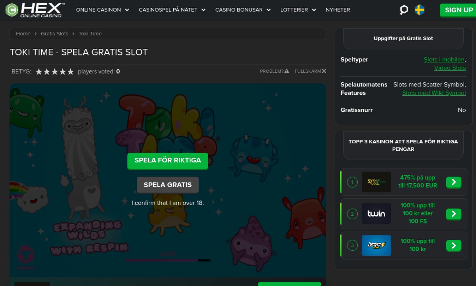Select the Swedish flag language icon
Image resolution: width=476 pixels, height=286 pixels.
420,10
